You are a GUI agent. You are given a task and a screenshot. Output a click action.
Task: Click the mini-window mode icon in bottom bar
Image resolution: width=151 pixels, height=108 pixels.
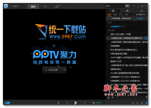(x=137, y=103)
